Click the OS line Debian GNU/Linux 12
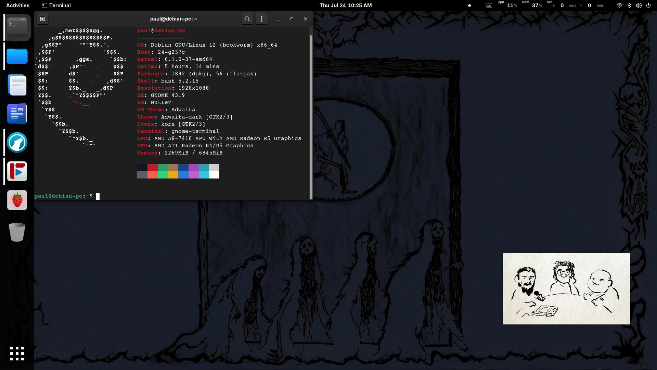Image resolution: width=657 pixels, height=370 pixels. click(207, 45)
